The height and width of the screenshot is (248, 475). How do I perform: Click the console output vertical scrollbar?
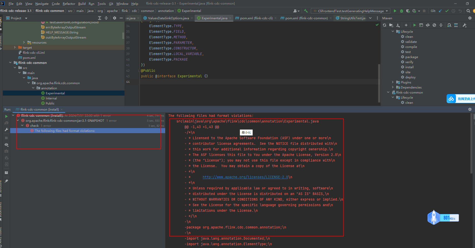pos(471,144)
